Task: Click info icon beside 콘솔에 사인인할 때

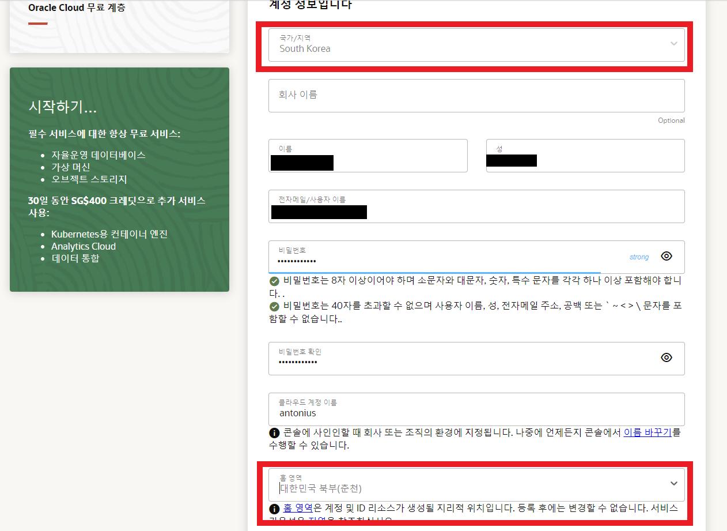Action: 274,432
